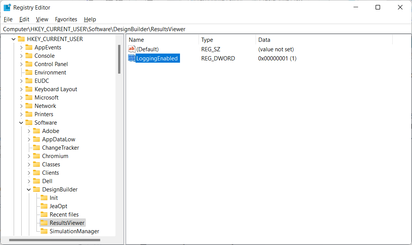412x245 pixels.
Task: Collapse the DesignBuilder key chevron
Action: click(x=29, y=190)
